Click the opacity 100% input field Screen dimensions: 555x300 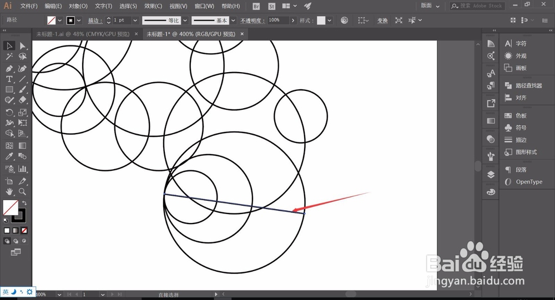pyautogui.click(x=279, y=21)
